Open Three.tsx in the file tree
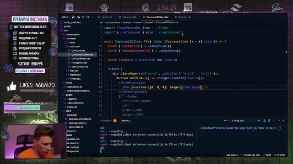The image size is (293, 164). (x=75, y=79)
